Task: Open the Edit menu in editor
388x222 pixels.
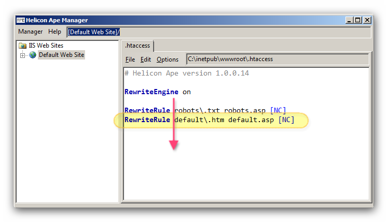Action: [146, 60]
